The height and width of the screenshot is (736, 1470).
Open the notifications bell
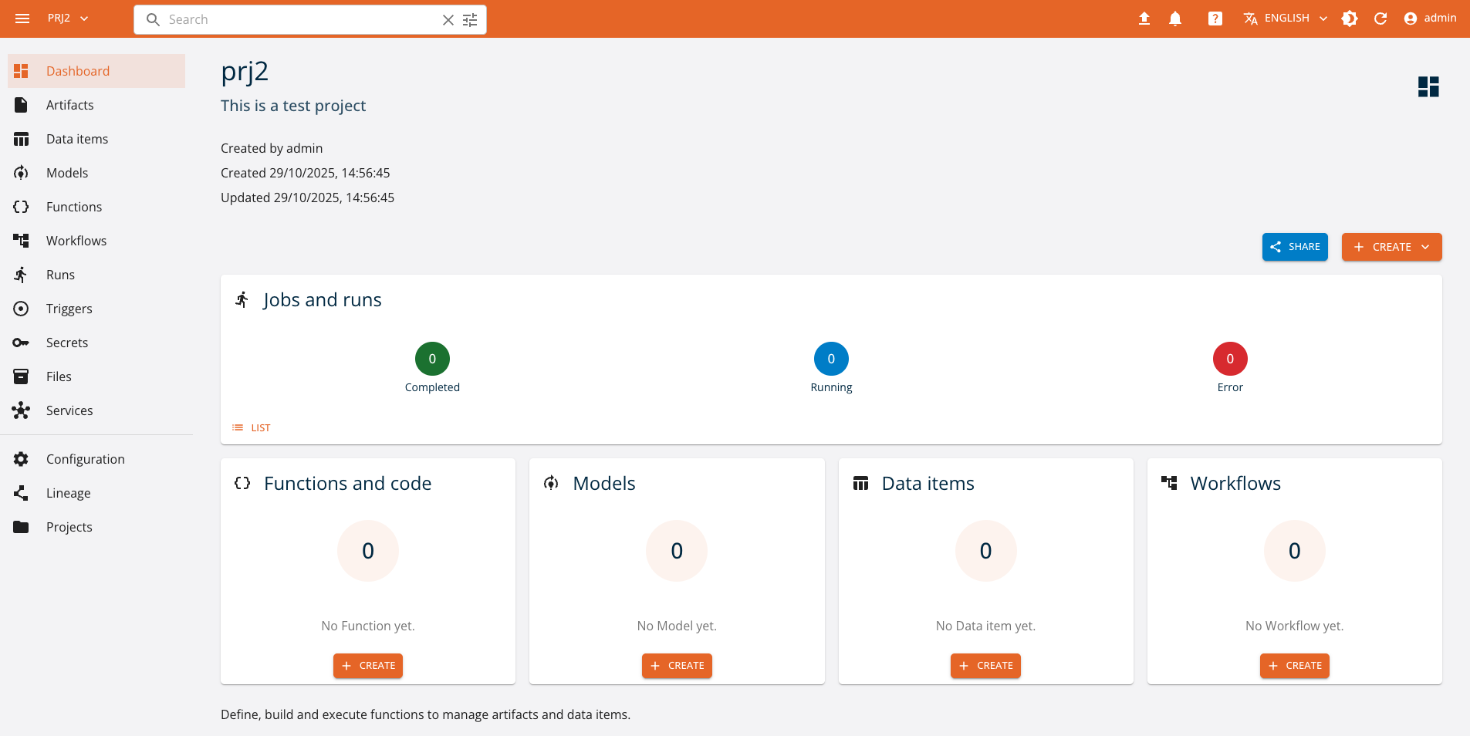[x=1175, y=19]
